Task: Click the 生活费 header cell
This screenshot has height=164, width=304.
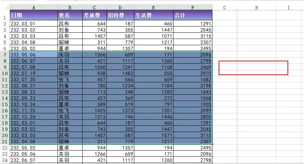Action: pos(154,15)
